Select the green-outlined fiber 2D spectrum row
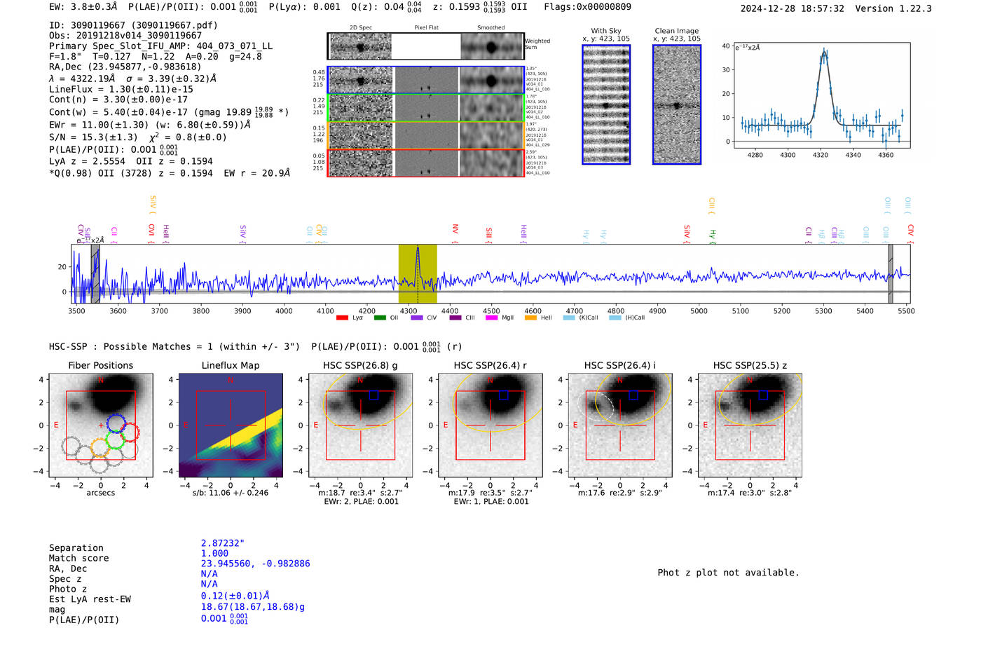The image size is (981, 668). (425, 108)
